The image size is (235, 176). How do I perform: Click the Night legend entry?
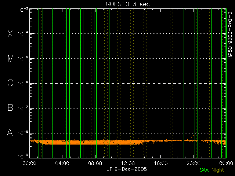218,170
